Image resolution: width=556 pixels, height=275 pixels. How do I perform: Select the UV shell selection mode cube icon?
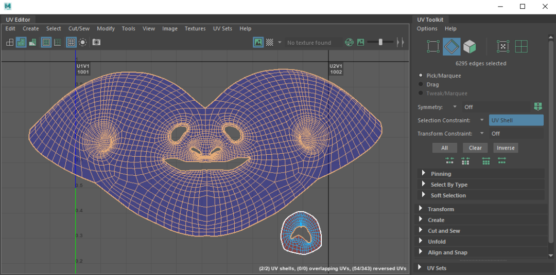click(x=469, y=46)
